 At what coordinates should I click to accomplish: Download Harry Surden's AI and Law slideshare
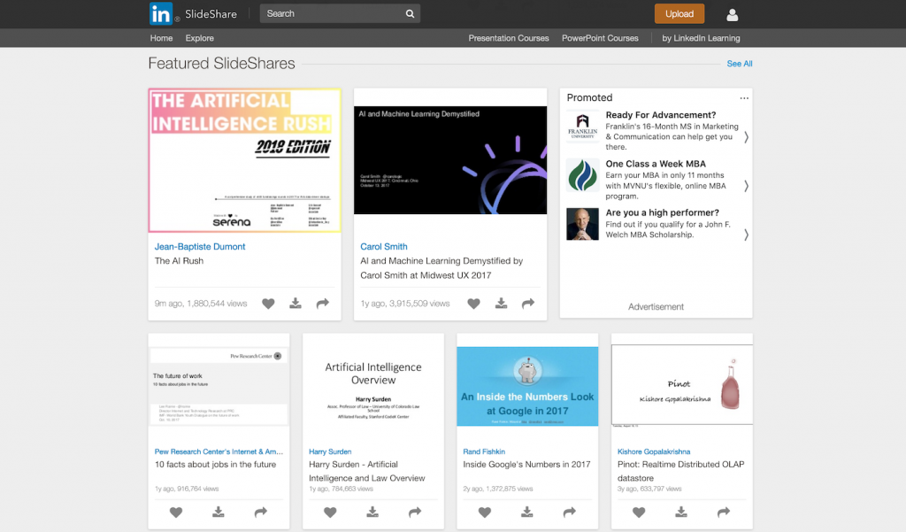[372, 512]
